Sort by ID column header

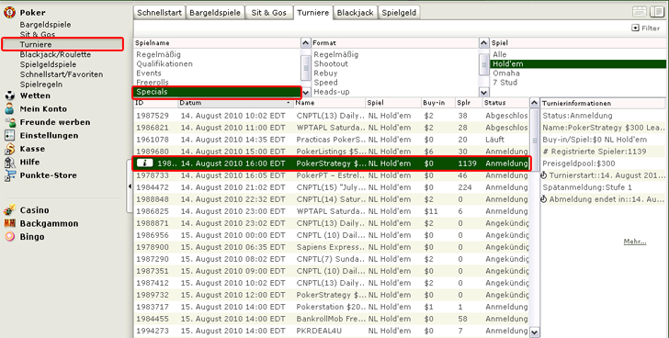click(x=155, y=103)
